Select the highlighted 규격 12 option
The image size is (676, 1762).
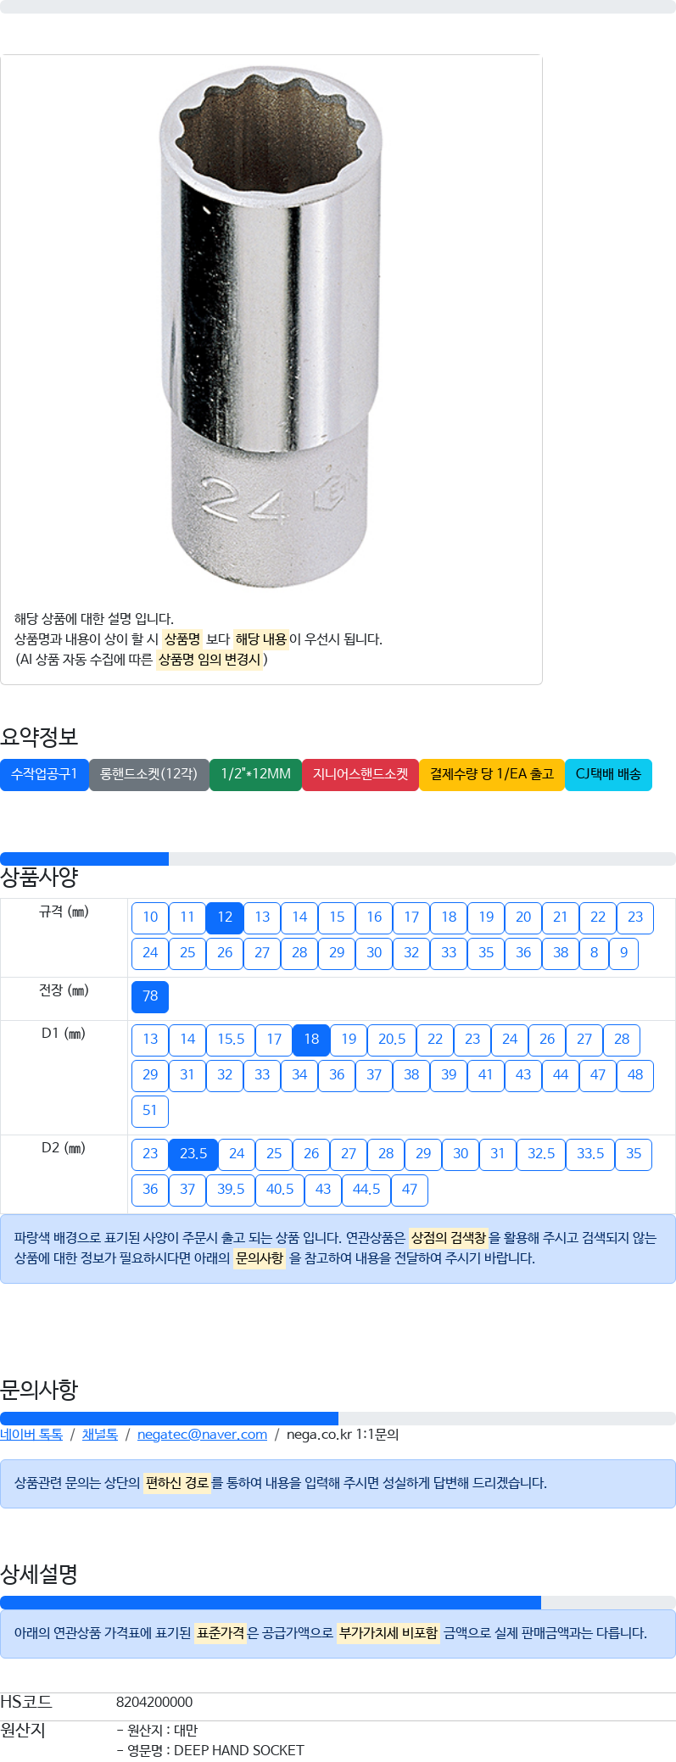(x=225, y=917)
